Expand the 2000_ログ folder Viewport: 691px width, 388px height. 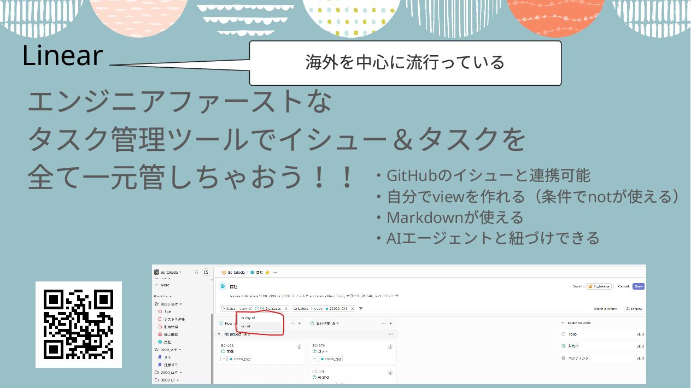[x=168, y=372]
